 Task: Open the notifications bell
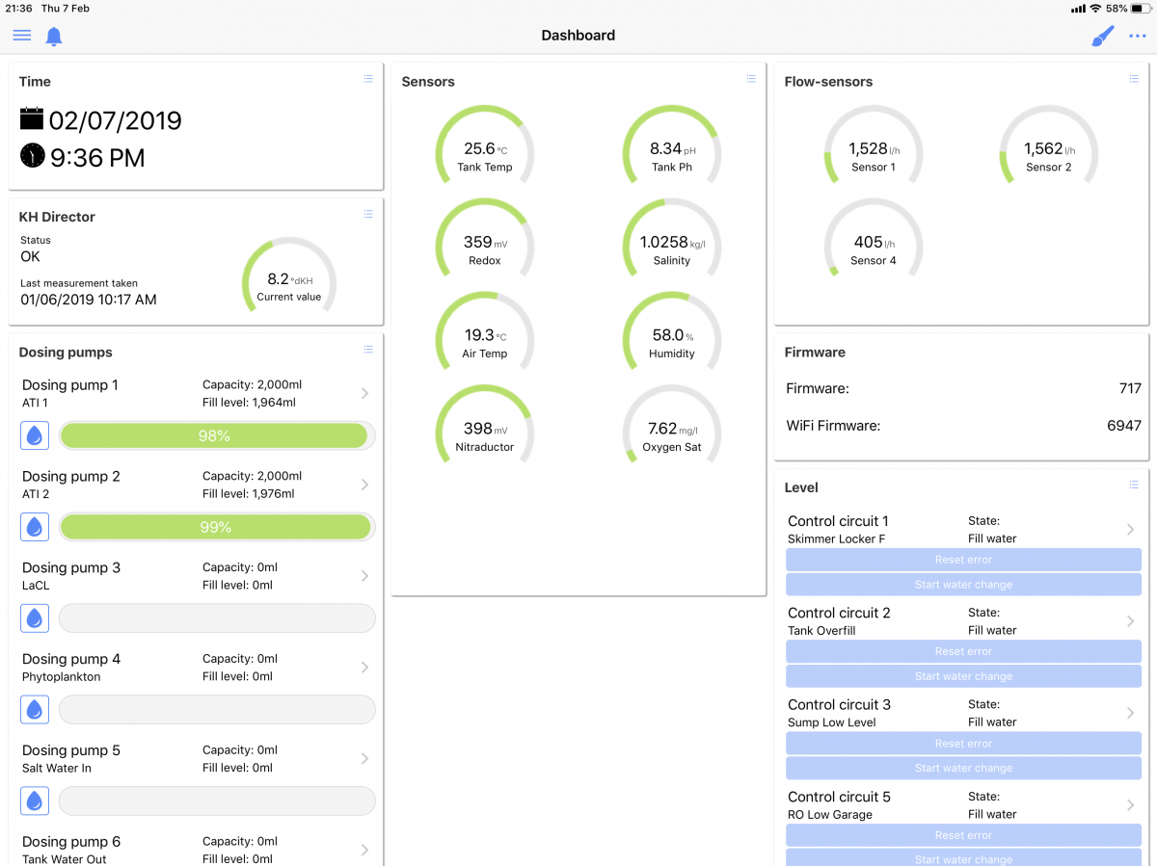point(54,37)
